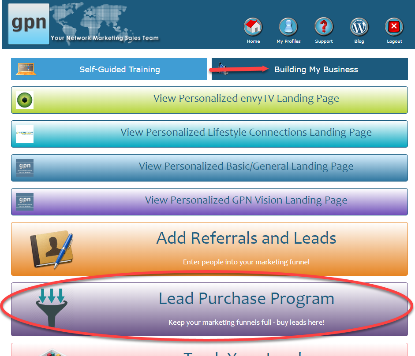Click the gpn icon beside Basic/General page
The image size is (415, 356).
pyautogui.click(x=25, y=168)
